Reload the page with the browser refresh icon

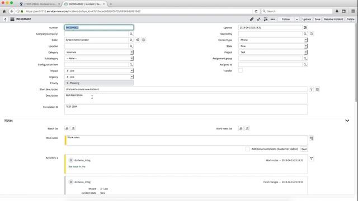(x=256, y=11)
